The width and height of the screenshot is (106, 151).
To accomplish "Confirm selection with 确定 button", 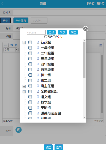I will 62,32.
